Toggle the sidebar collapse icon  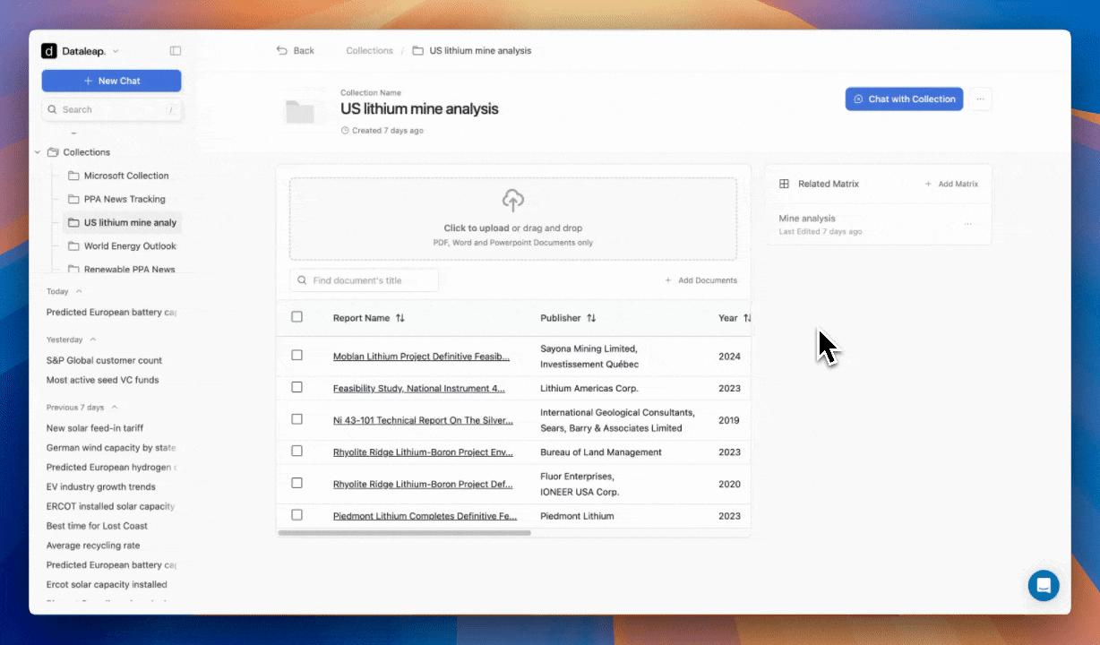point(176,51)
